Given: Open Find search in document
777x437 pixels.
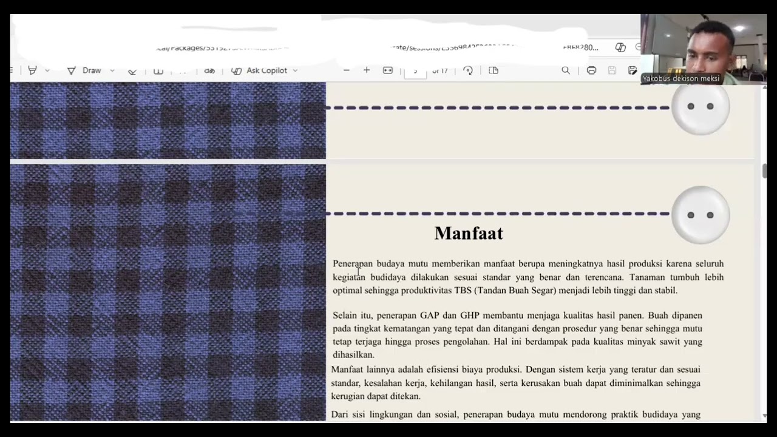Looking at the screenshot, I should [x=566, y=70].
